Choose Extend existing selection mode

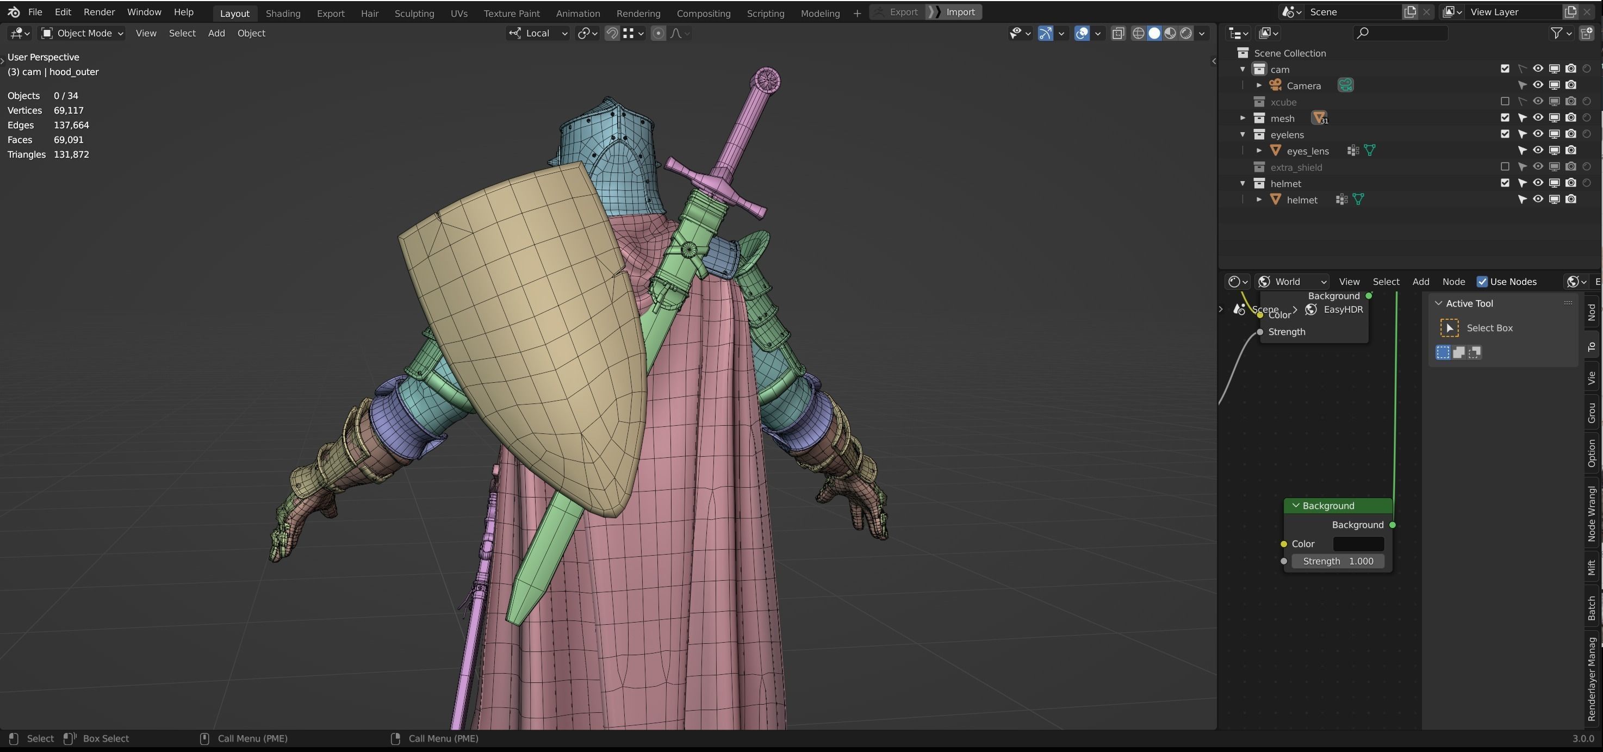tap(1458, 352)
